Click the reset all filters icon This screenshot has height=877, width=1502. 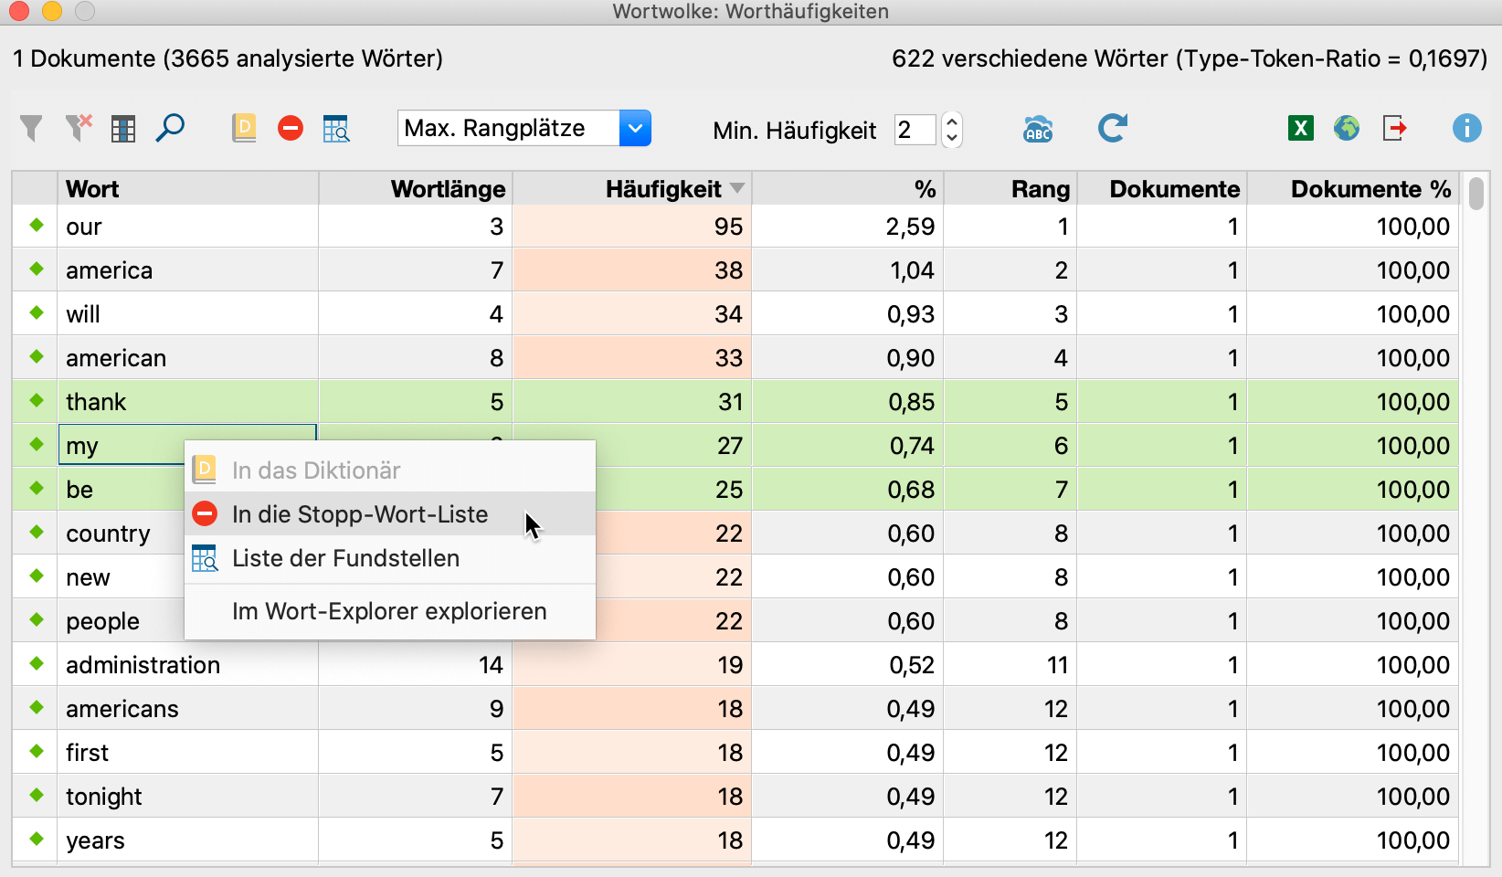[79, 128]
